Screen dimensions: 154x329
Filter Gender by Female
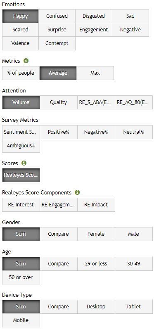(96, 234)
